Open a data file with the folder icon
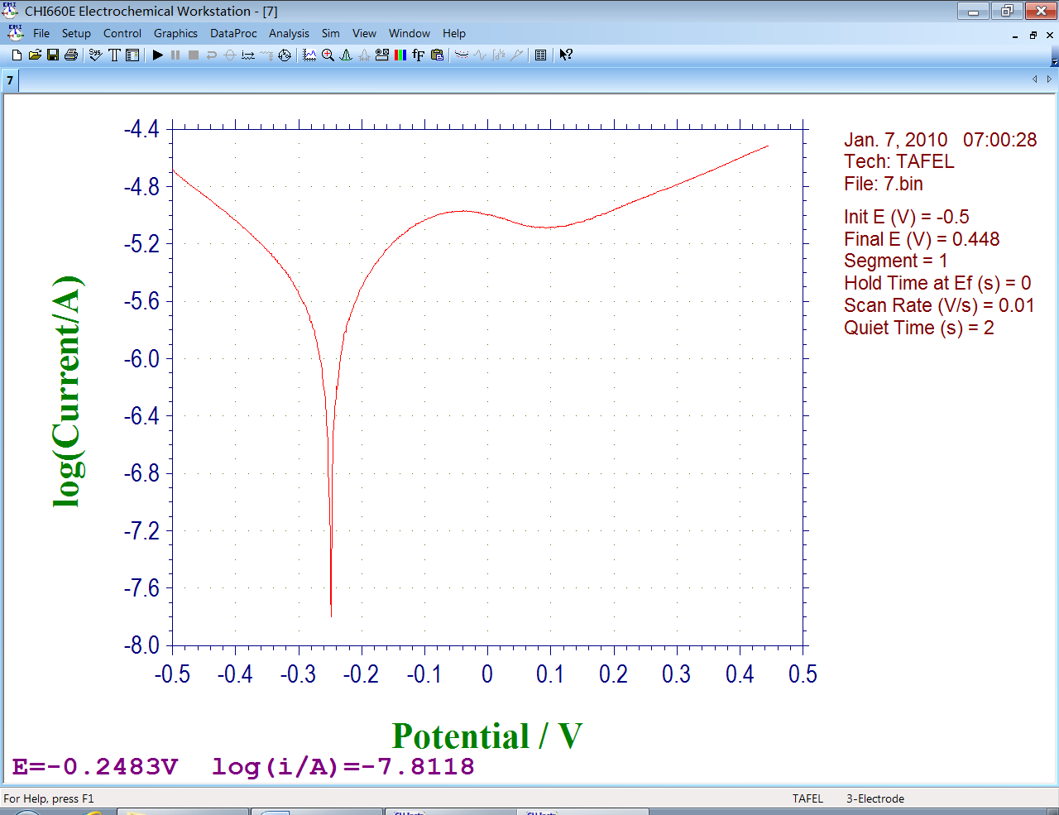 pyautogui.click(x=35, y=55)
